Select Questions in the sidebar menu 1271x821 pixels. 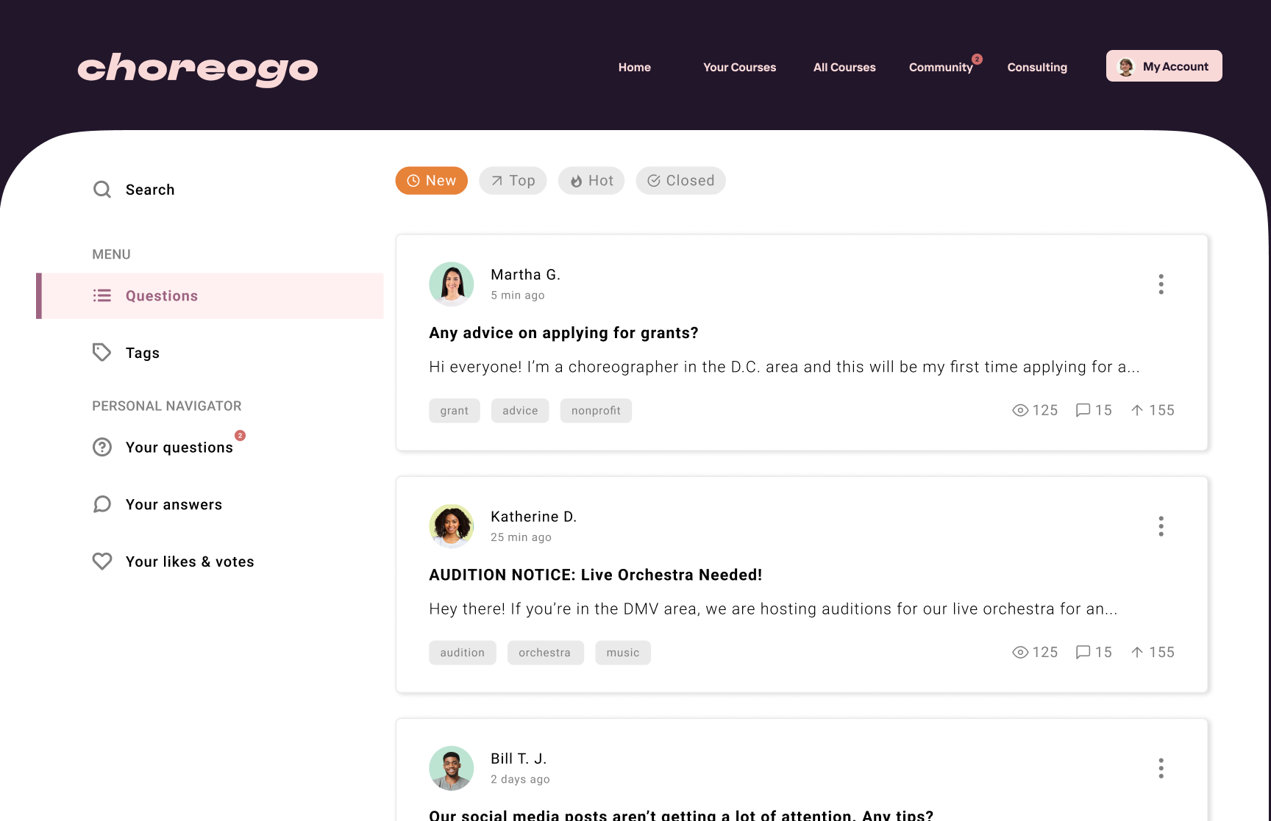point(210,295)
